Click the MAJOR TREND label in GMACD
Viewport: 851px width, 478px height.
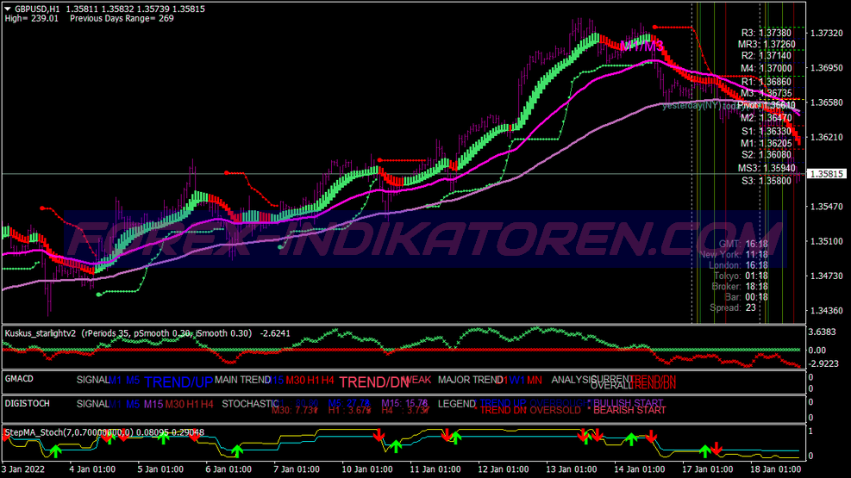pyautogui.click(x=471, y=380)
